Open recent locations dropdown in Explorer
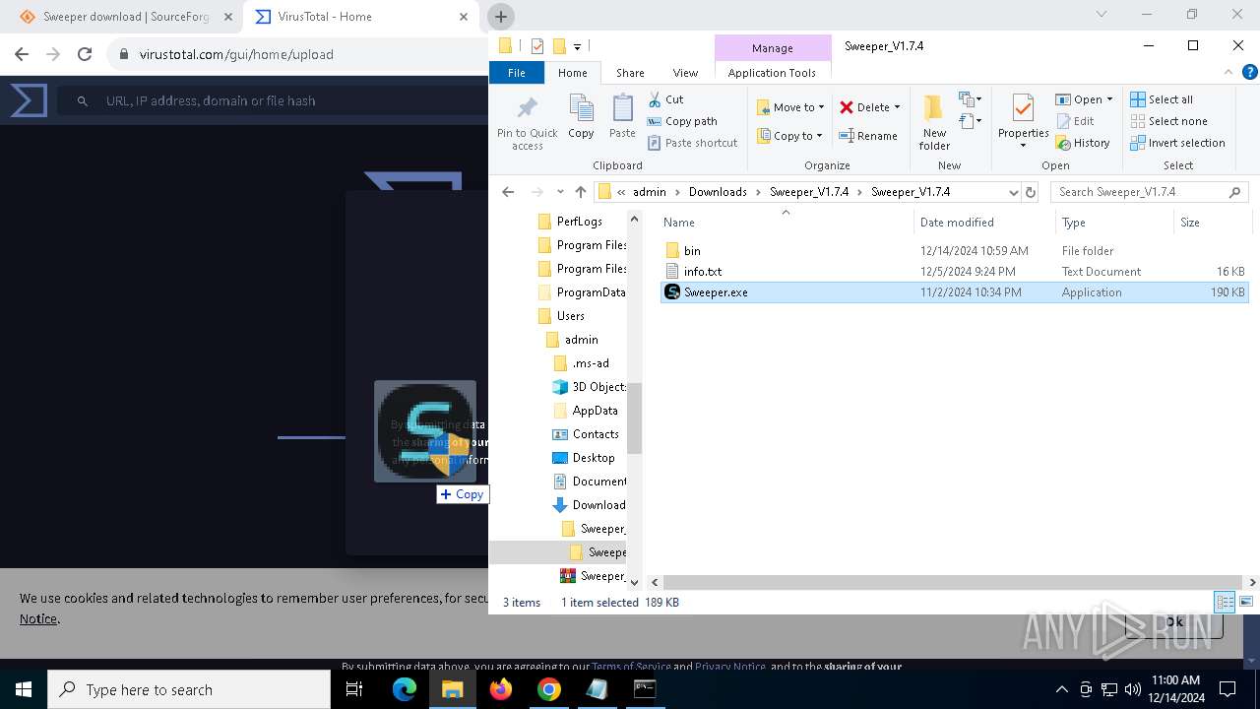This screenshot has height=709, width=1260. 559,192
